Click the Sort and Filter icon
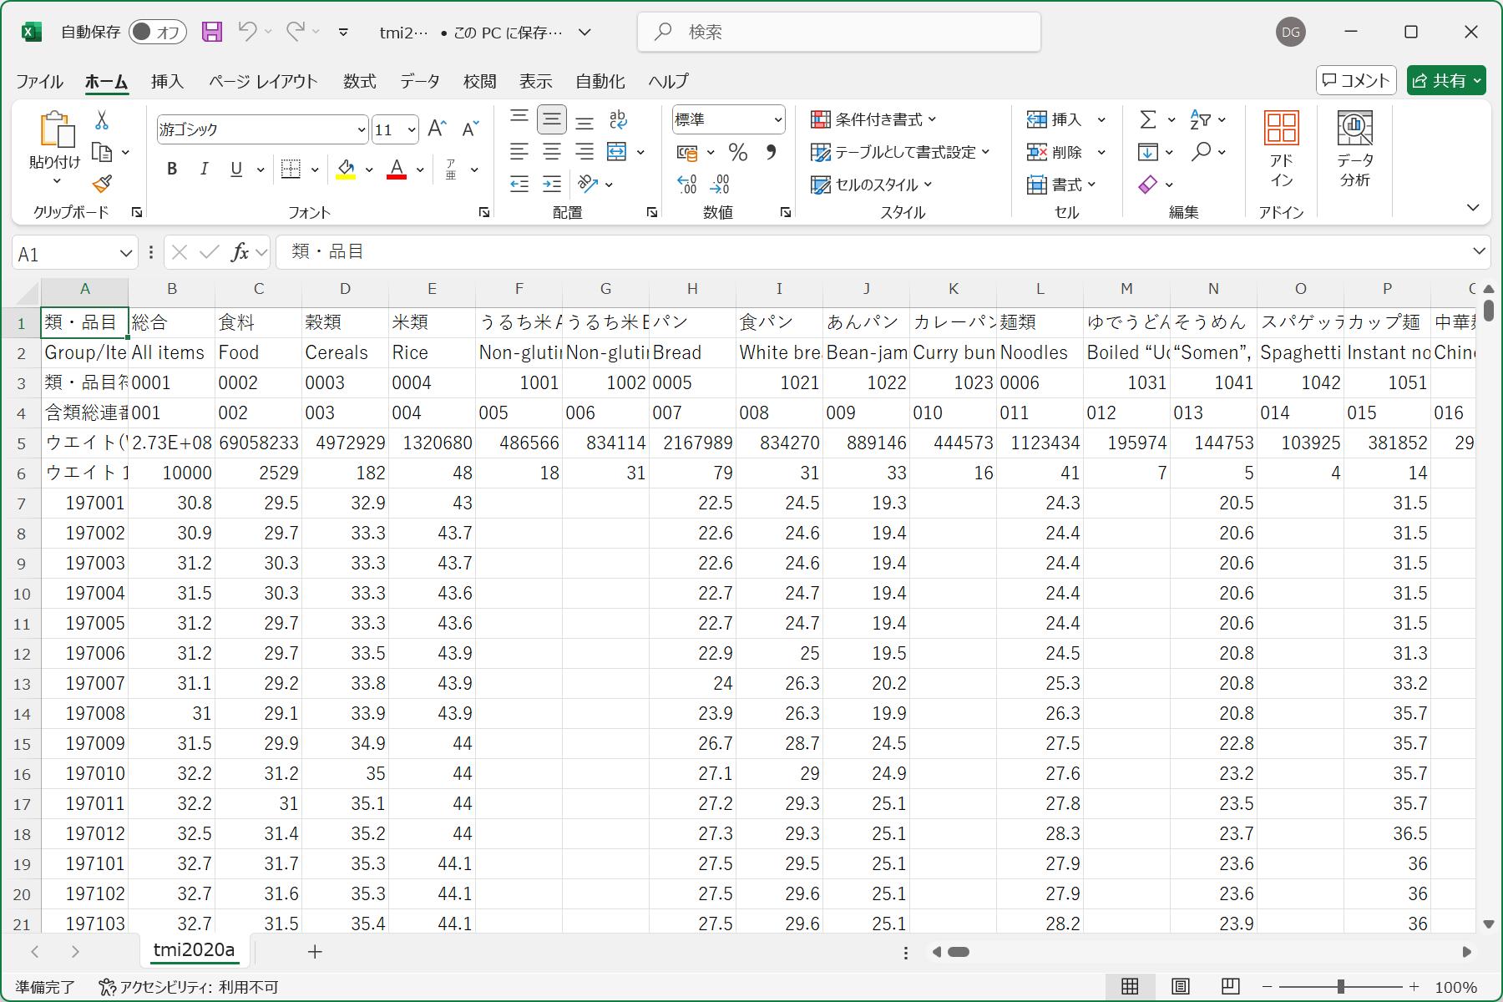The image size is (1503, 1002). coord(1200,119)
